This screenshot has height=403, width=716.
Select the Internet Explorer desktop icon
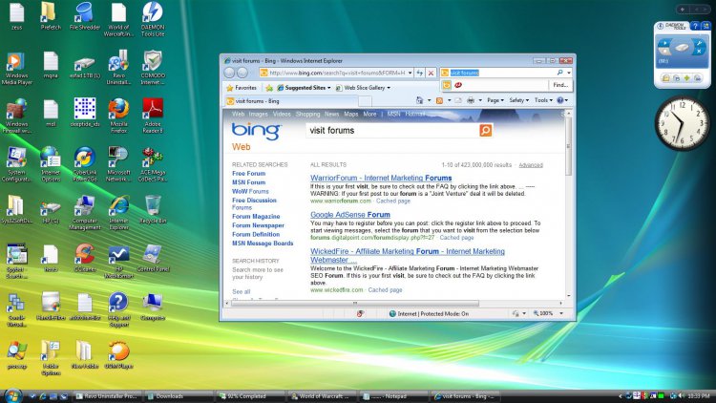118,213
